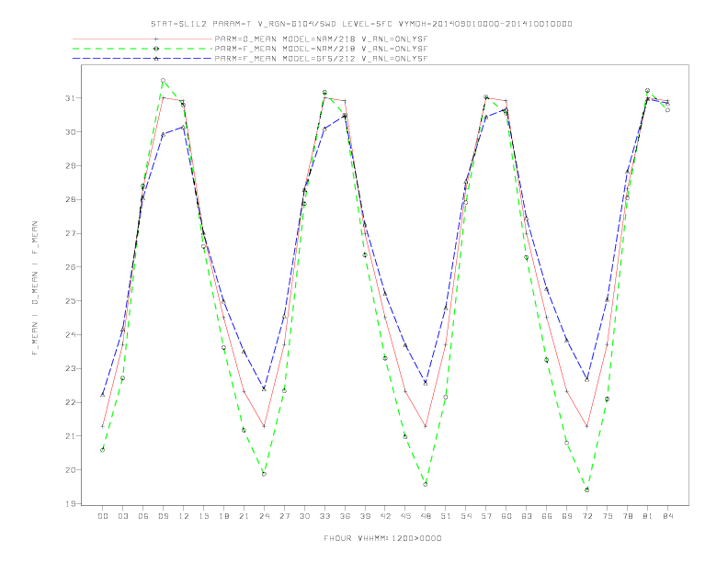Click the green circle data point peak at hour 09

click(163, 81)
